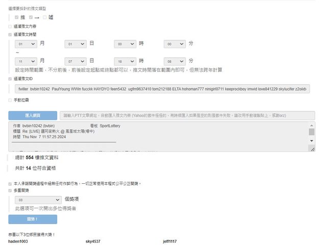Check the 手動拉霸 option
The height and width of the screenshot is (246, 327).
point(10,100)
